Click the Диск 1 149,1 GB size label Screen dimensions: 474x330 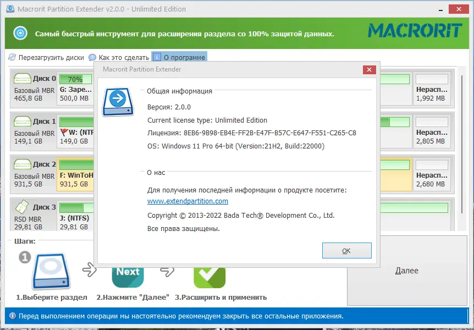(x=28, y=141)
